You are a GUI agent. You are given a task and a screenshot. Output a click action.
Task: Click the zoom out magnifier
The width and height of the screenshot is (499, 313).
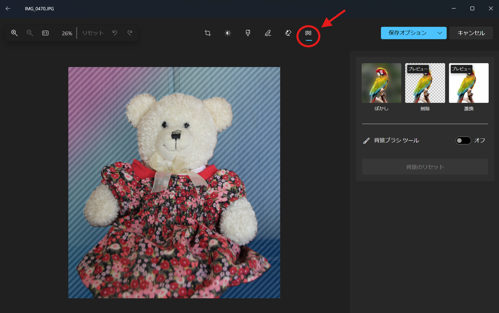(x=30, y=33)
